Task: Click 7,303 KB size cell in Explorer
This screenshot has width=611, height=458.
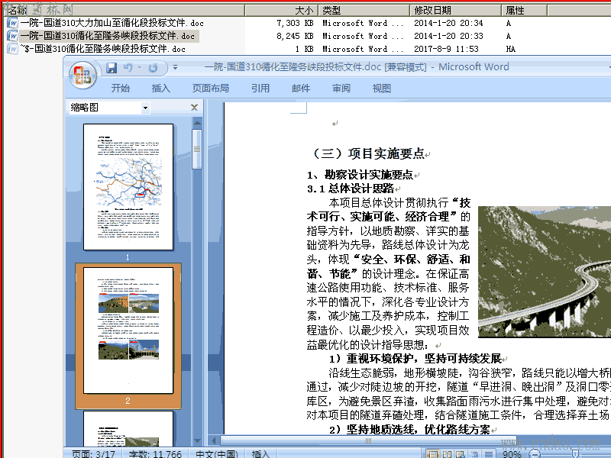Action: tap(295, 23)
